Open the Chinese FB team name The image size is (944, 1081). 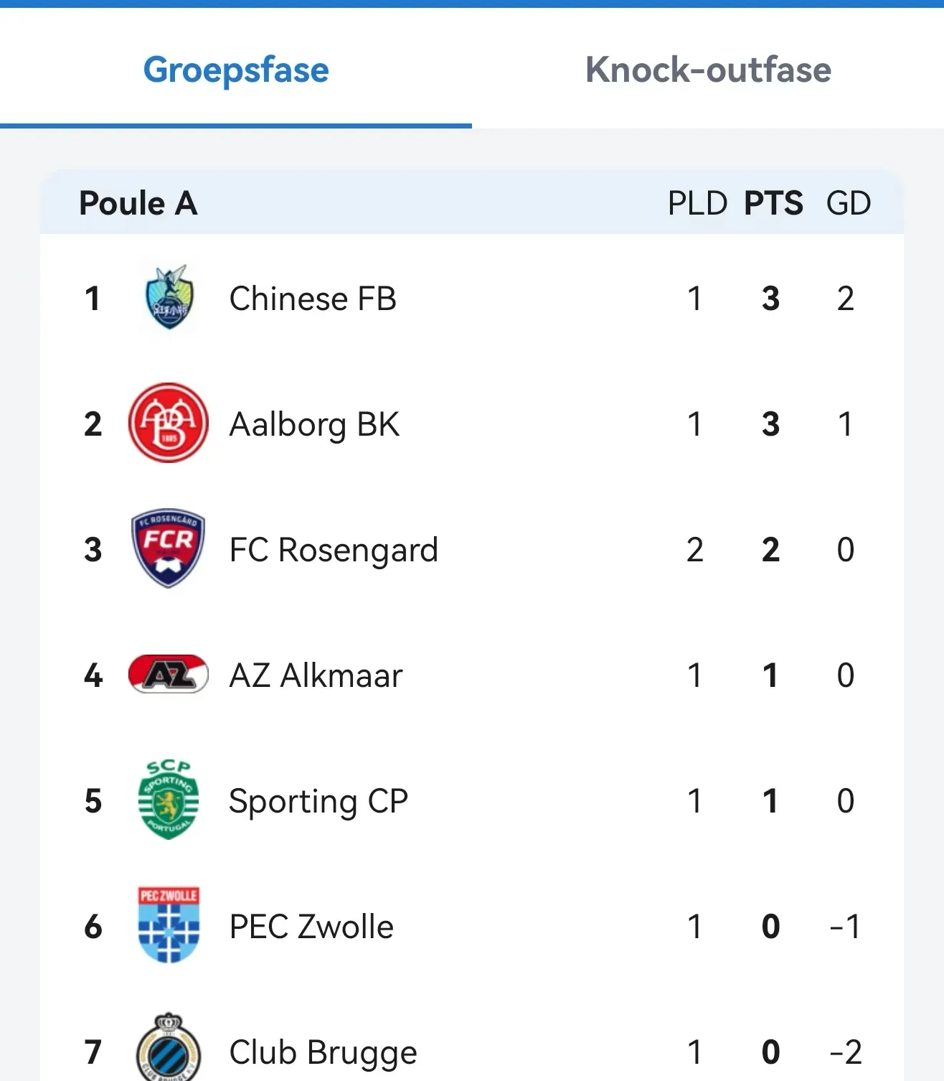click(313, 299)
